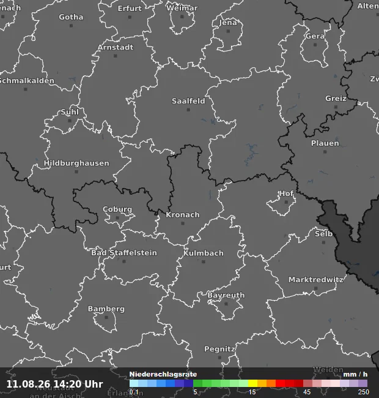Image resolution: width=379 pixels, height=398 pixels.
Task: Click the square marker inside Hof district
Action: click(x=286, y=202)
